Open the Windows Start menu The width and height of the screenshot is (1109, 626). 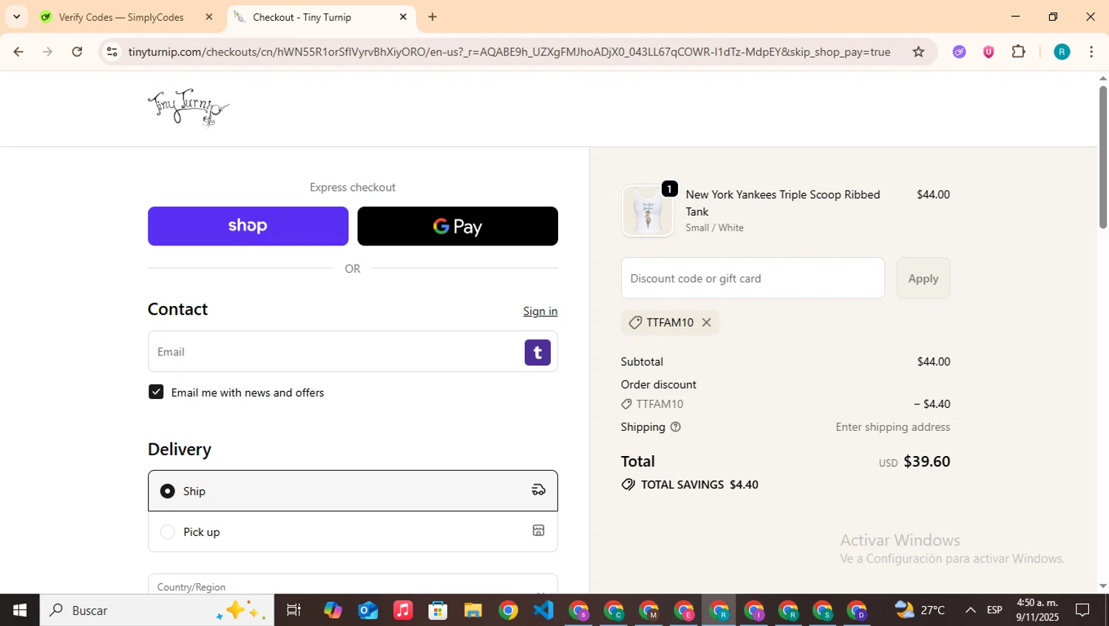click(20, 610)
